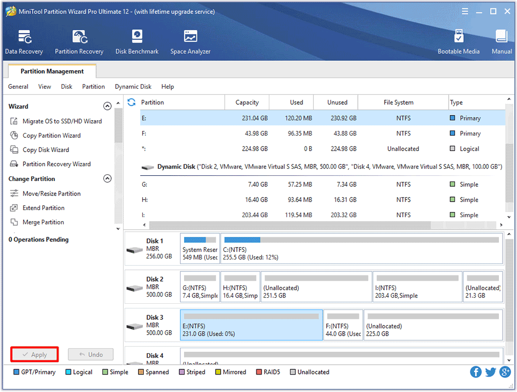Collapse the Wizard section
This screenshot has height=392, width=517.
point(107,106)
